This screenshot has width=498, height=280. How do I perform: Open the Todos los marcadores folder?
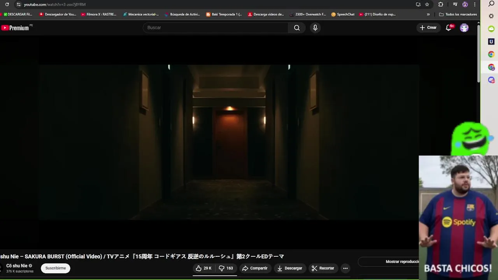tap(458, 14)
